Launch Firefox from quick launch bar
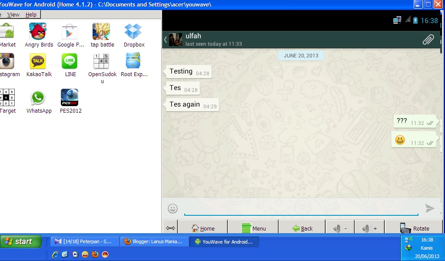The image size is (445, 261). point(95,254)
